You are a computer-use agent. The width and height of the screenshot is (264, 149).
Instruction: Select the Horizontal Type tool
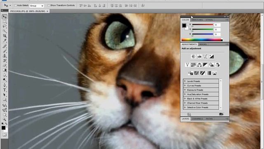(5, 90)
